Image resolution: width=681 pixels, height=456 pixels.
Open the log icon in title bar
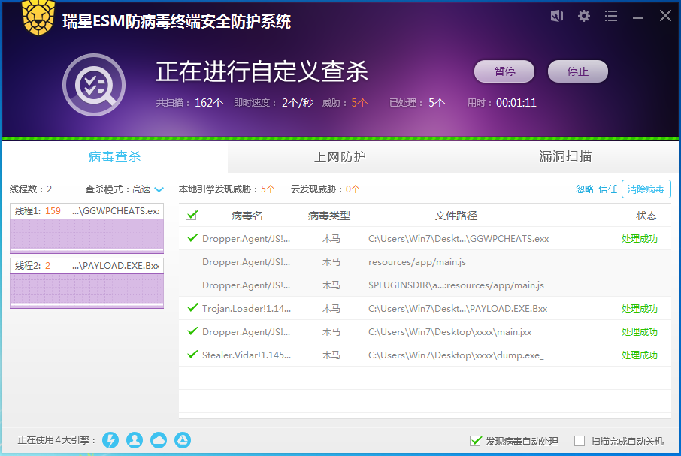(x=557, y=16)
